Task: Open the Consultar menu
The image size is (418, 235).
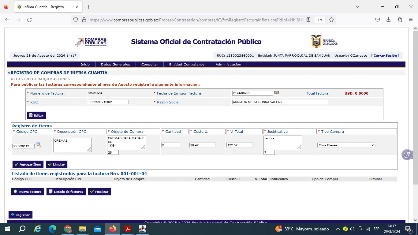Action: click(x=150, y=65)
